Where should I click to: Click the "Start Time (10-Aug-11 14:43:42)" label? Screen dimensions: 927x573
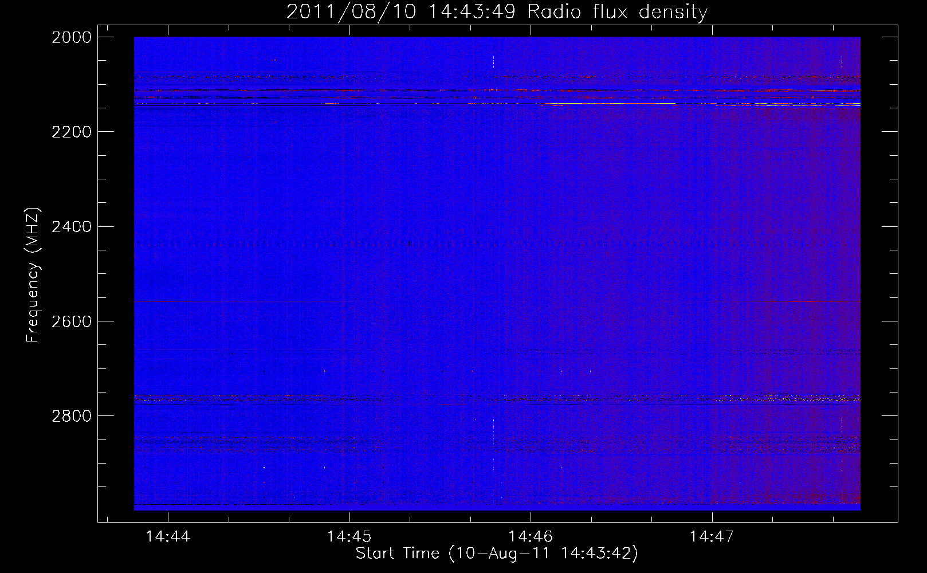[497, 554]
